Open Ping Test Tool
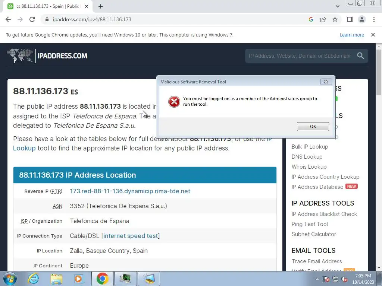382x286 pixels. pyautogui.click(x=310, y=224)
